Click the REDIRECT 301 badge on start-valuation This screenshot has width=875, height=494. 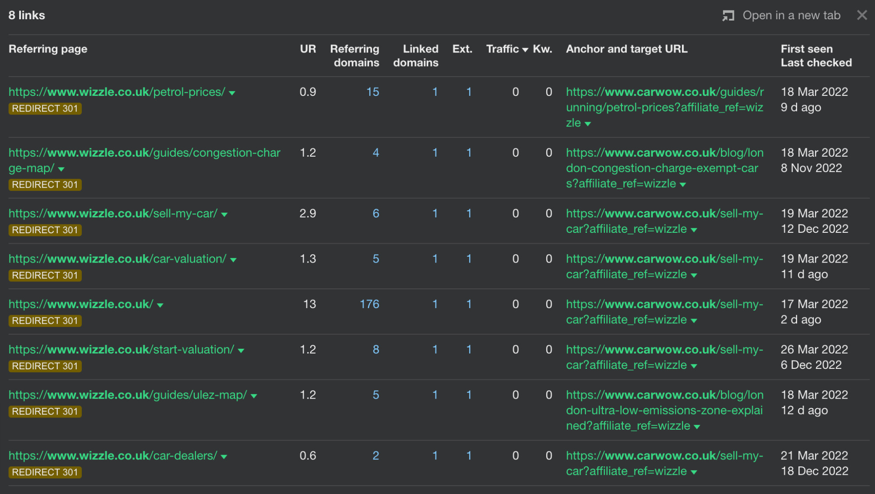coord(45,365)
